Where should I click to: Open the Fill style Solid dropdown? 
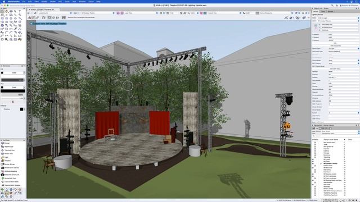click(14, 73)
